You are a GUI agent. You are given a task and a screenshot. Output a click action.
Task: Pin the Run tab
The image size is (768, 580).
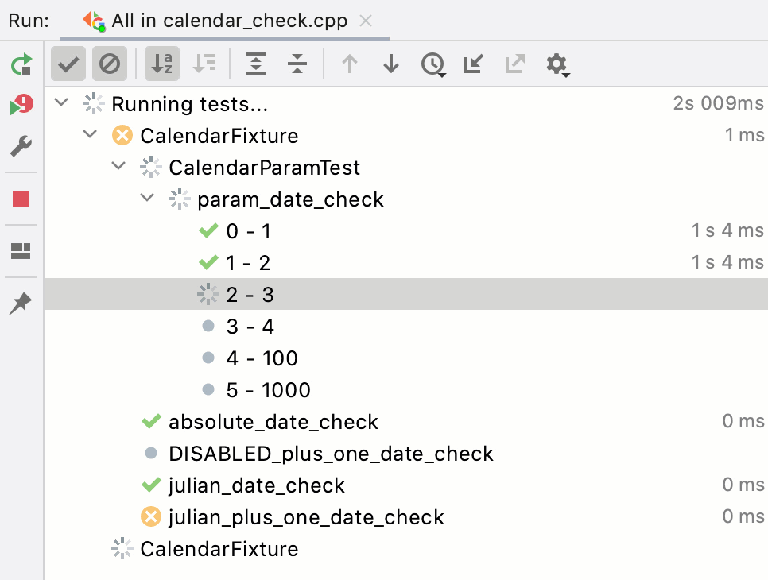coord(21,304)
